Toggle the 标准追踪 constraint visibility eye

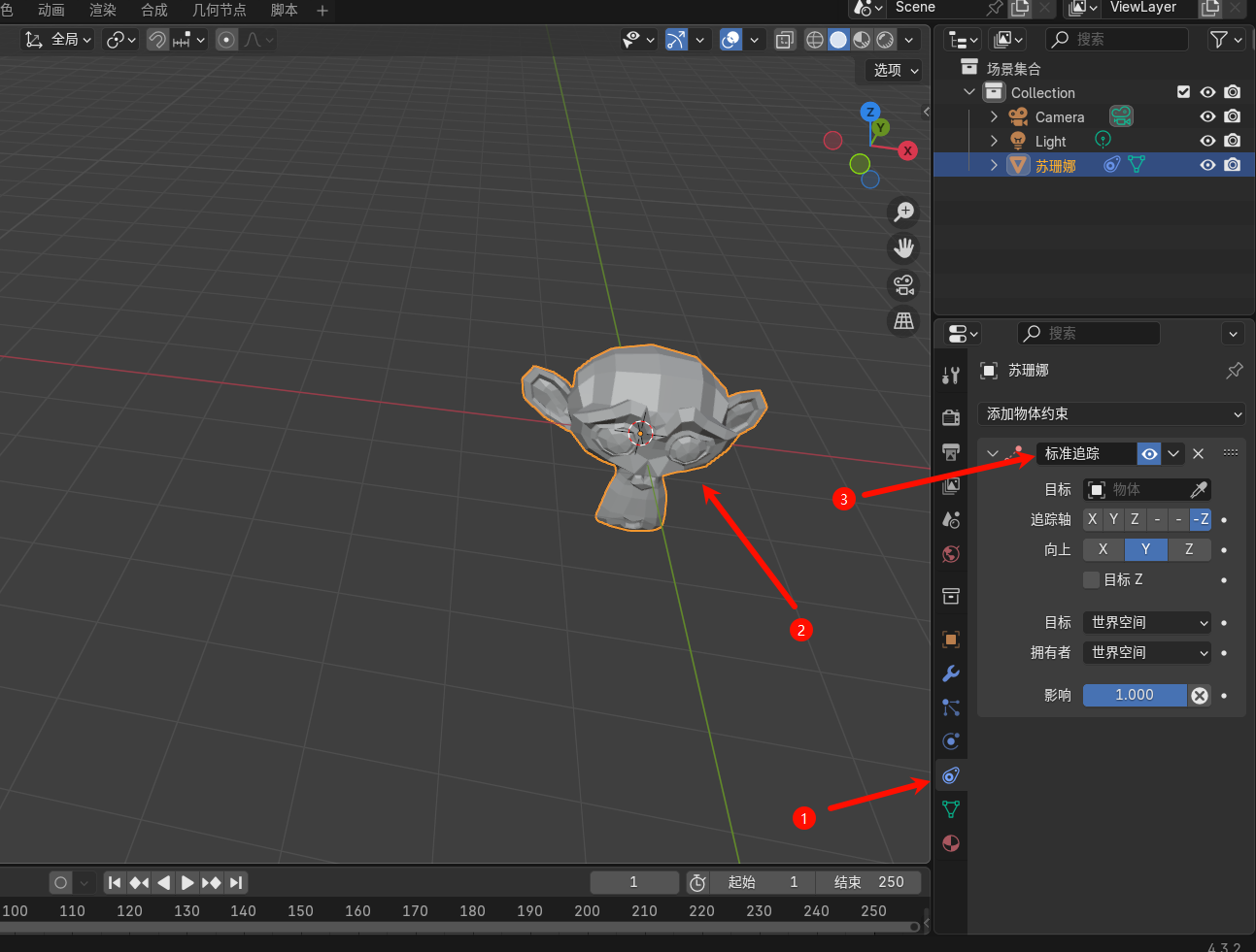pos(1149,454)
